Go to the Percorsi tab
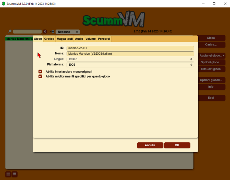The height and width of the screenshot is (180, 230). pyautogui.click(x=104, y=39)
